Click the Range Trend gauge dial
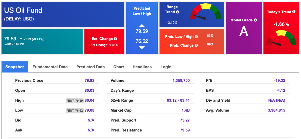Viewport: 301px width, 139px height. click(206, 11)
